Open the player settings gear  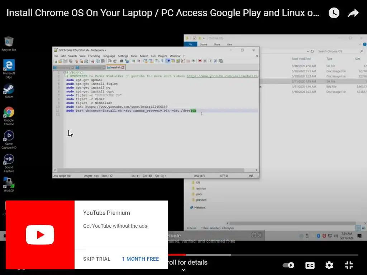coord(329,265)
